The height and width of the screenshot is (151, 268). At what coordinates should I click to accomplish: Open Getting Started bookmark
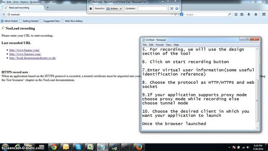(29, 21)
